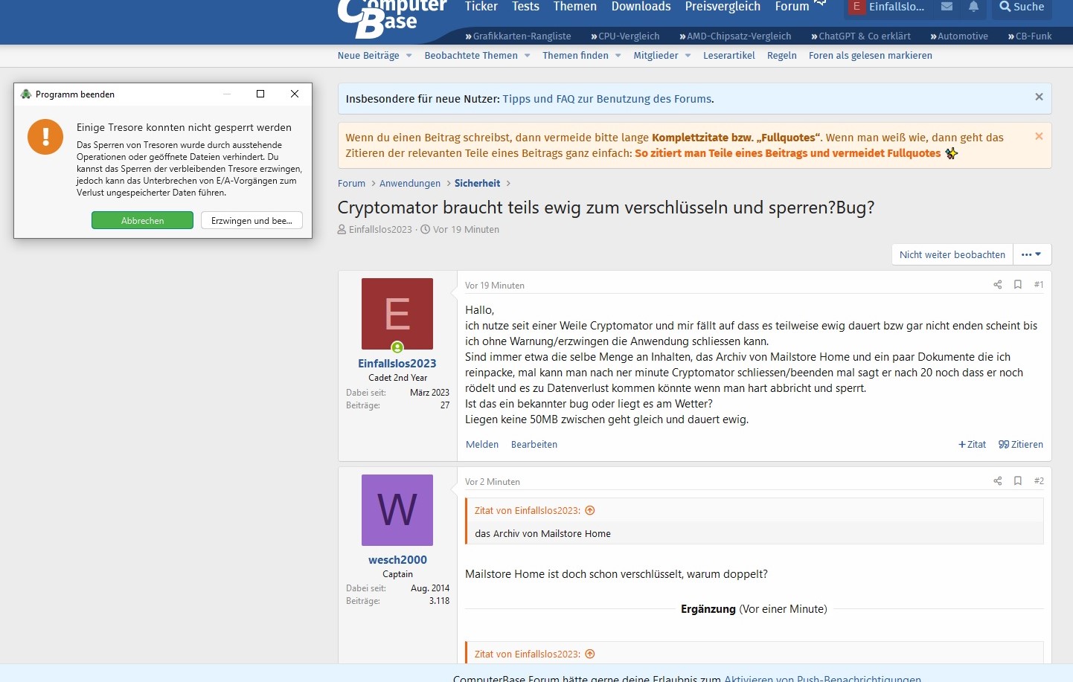Open the Suche search button
Viewport: 1073px width, 682px height.
coord(1022,7)
